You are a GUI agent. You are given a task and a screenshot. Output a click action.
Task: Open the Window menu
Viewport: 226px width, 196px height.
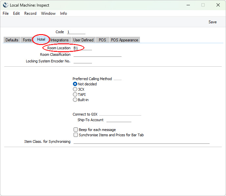click(x=48, y=13)
